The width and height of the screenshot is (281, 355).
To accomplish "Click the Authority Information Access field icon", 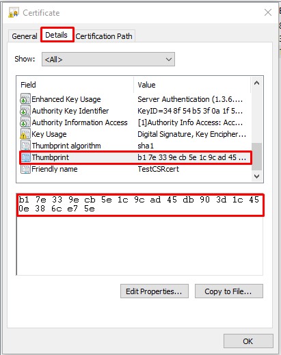I will [25, 122].
